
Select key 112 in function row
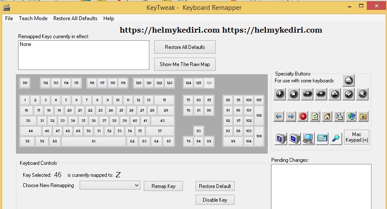(x=46, y=83)
